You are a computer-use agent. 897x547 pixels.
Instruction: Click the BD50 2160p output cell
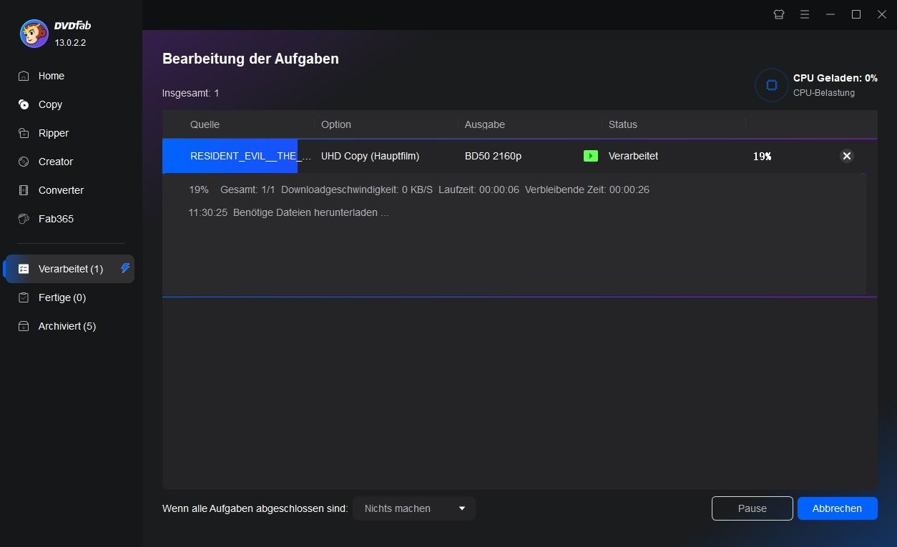tap(493, 156)
